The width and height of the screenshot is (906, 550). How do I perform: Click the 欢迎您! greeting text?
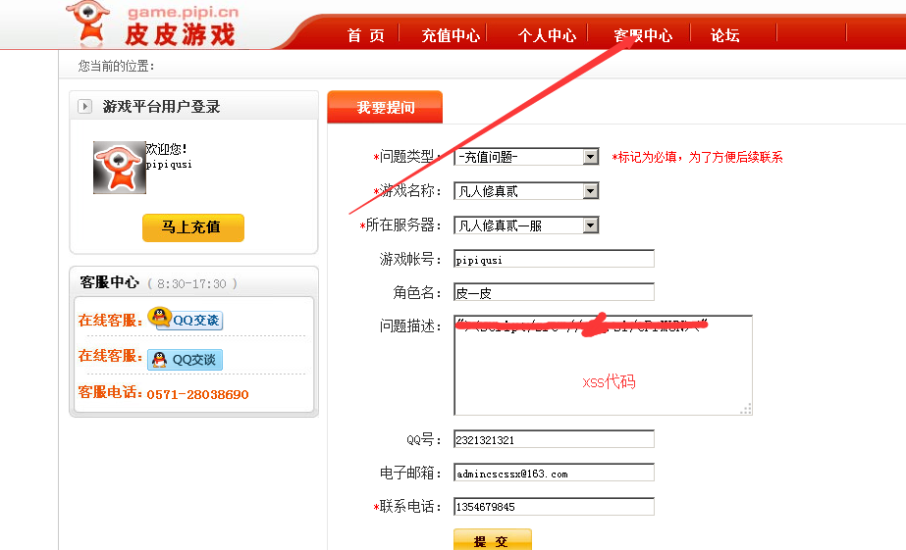(167, 149)
